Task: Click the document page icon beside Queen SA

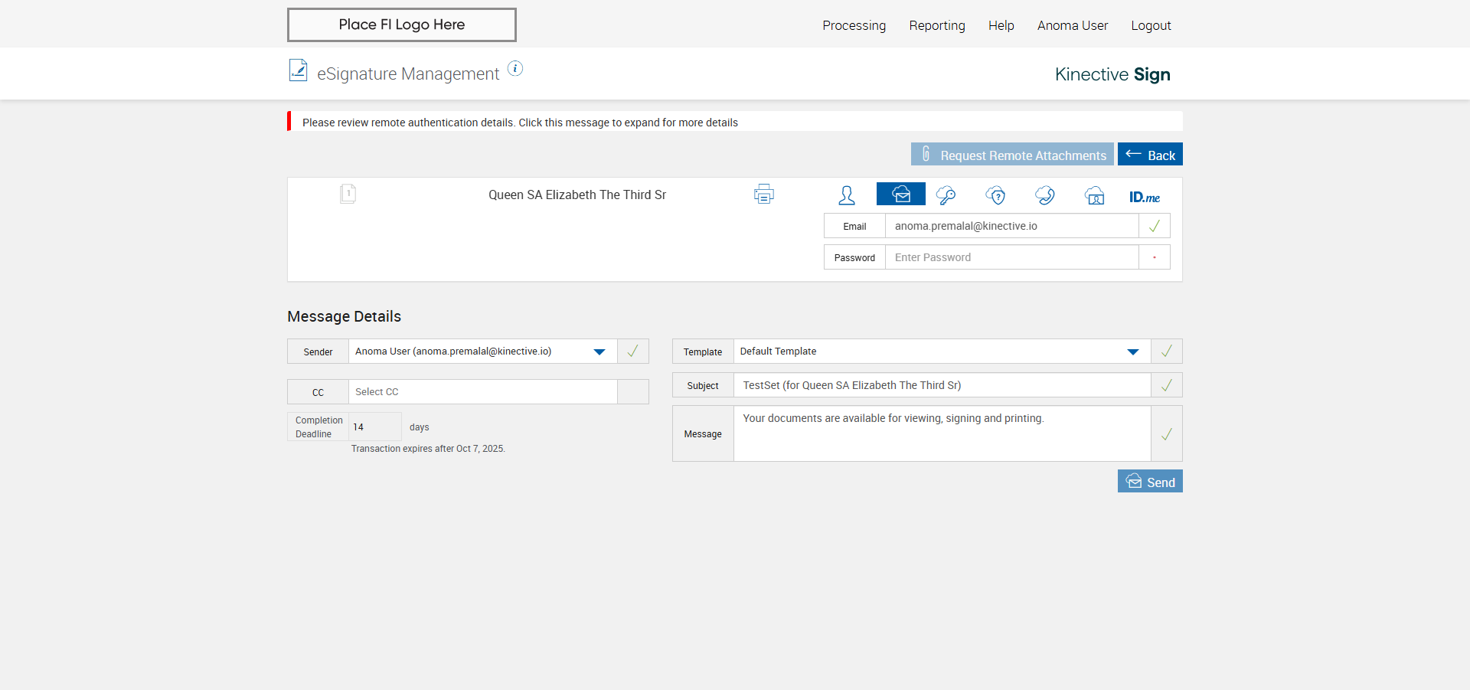Action: tap(348, 194)
